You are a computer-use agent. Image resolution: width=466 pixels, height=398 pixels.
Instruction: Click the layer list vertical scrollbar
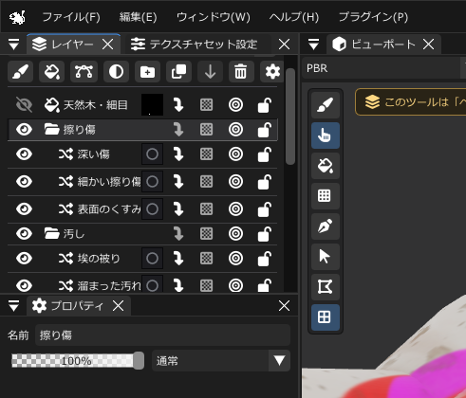(290, 117)
